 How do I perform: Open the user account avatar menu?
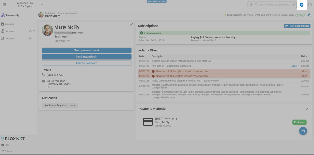(310, 5)
